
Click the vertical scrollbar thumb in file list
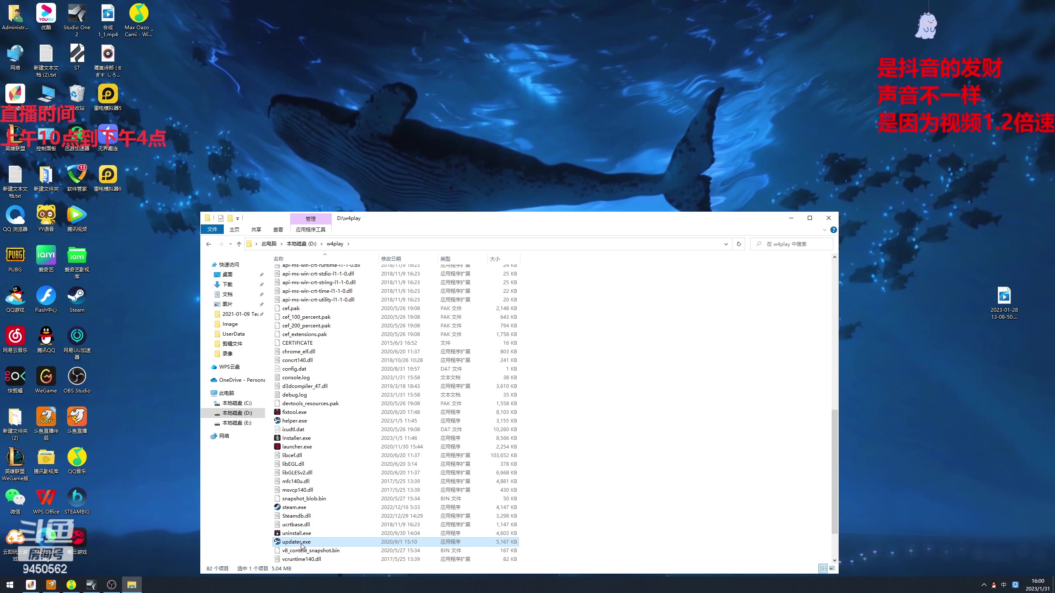point(835,472)
